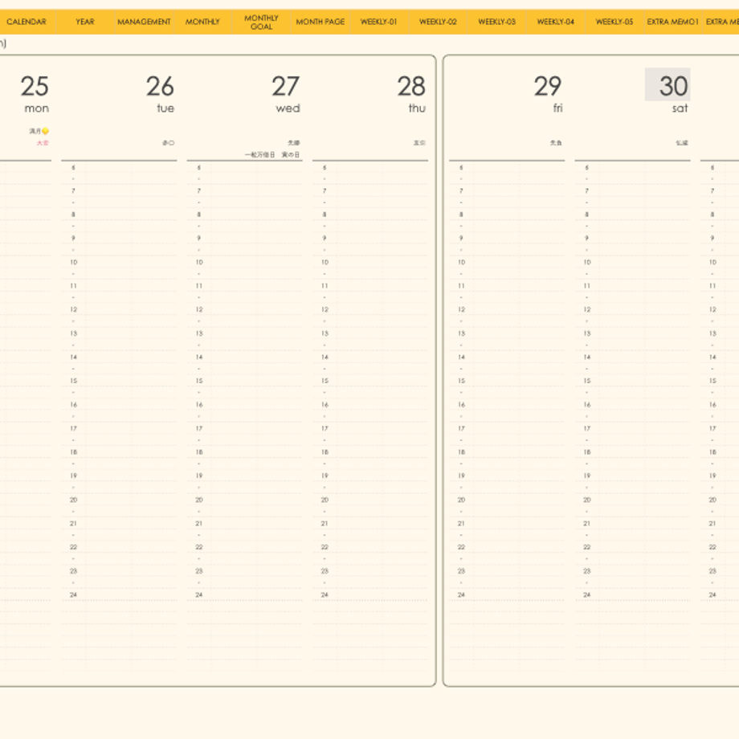The width and height of the screenshot is (739, 739).
Task: Open the CALENDAR tab
Action: coord(27,22)
